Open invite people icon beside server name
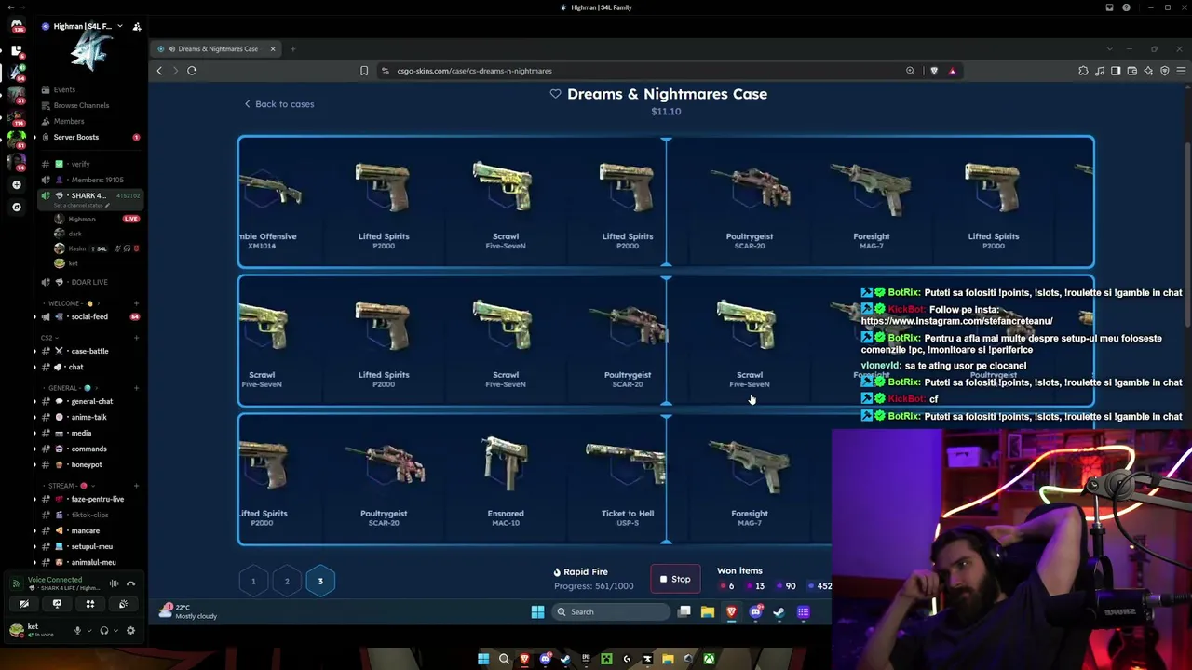Image resolution: width=1192 pixels, height=670 pixels. tap(137, 26)
